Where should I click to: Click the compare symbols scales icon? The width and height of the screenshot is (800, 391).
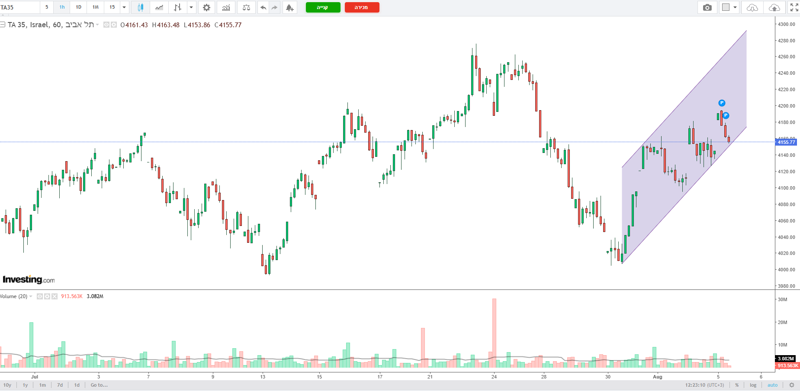tap(246, 7)
